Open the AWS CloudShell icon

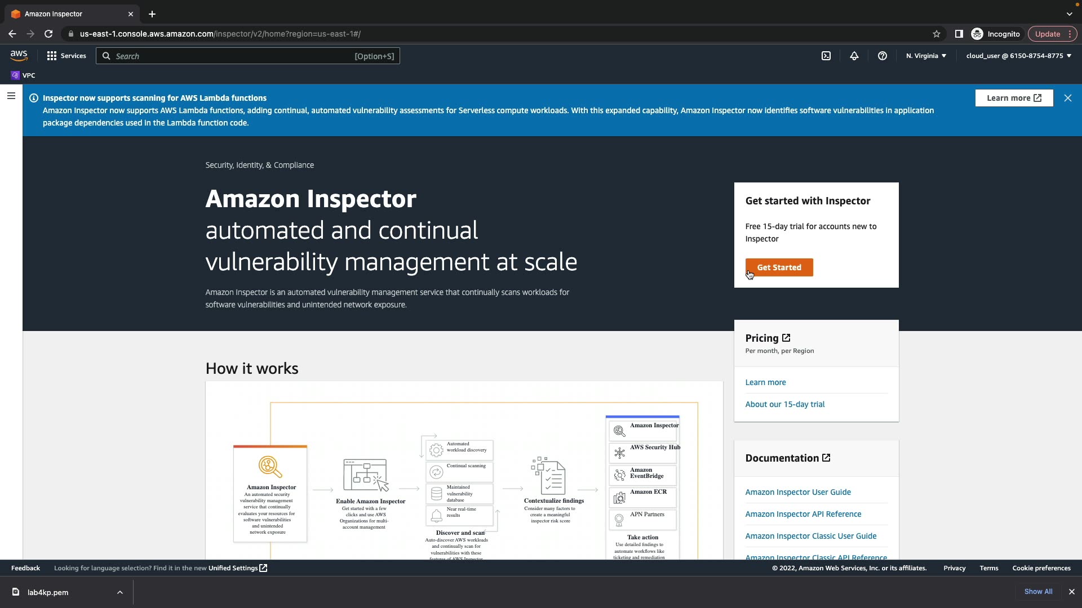pyautogui.click(x=826, y=56)
